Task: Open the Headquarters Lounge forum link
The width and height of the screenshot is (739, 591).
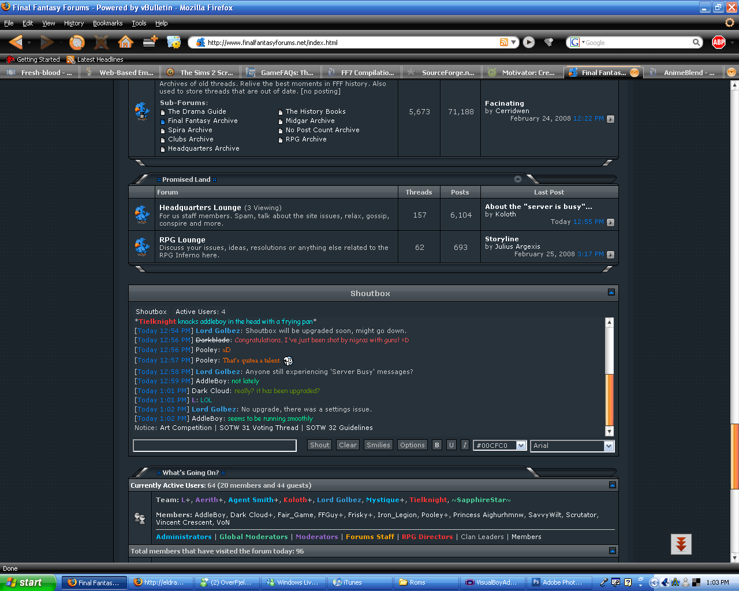Action: pos(200,207)
